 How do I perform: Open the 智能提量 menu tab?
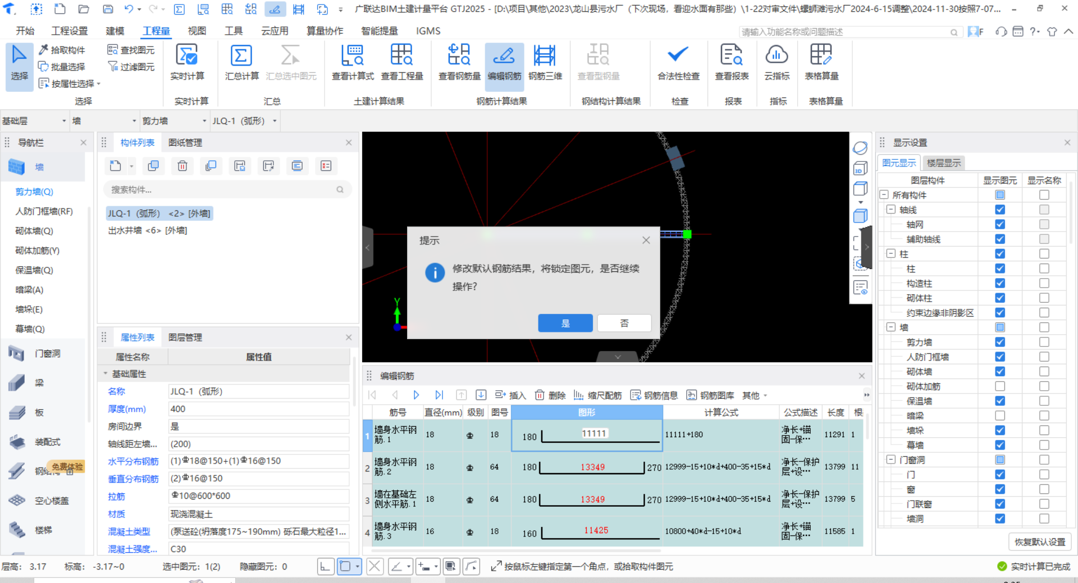[380, 31]
